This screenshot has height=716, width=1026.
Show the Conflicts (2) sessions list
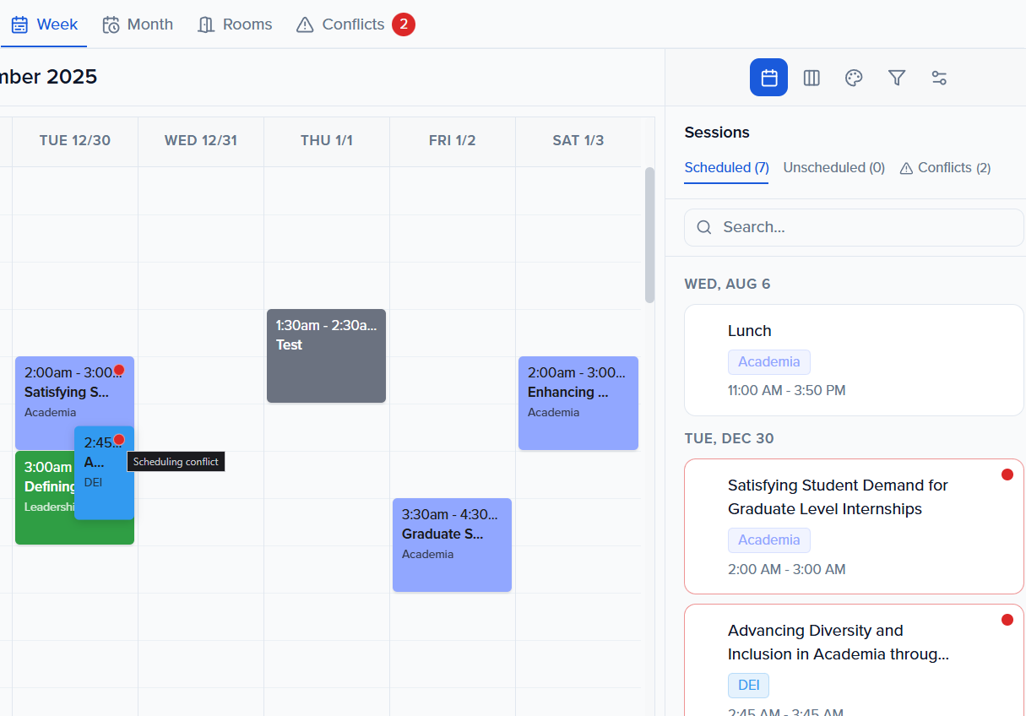click(x=945, y=168)
